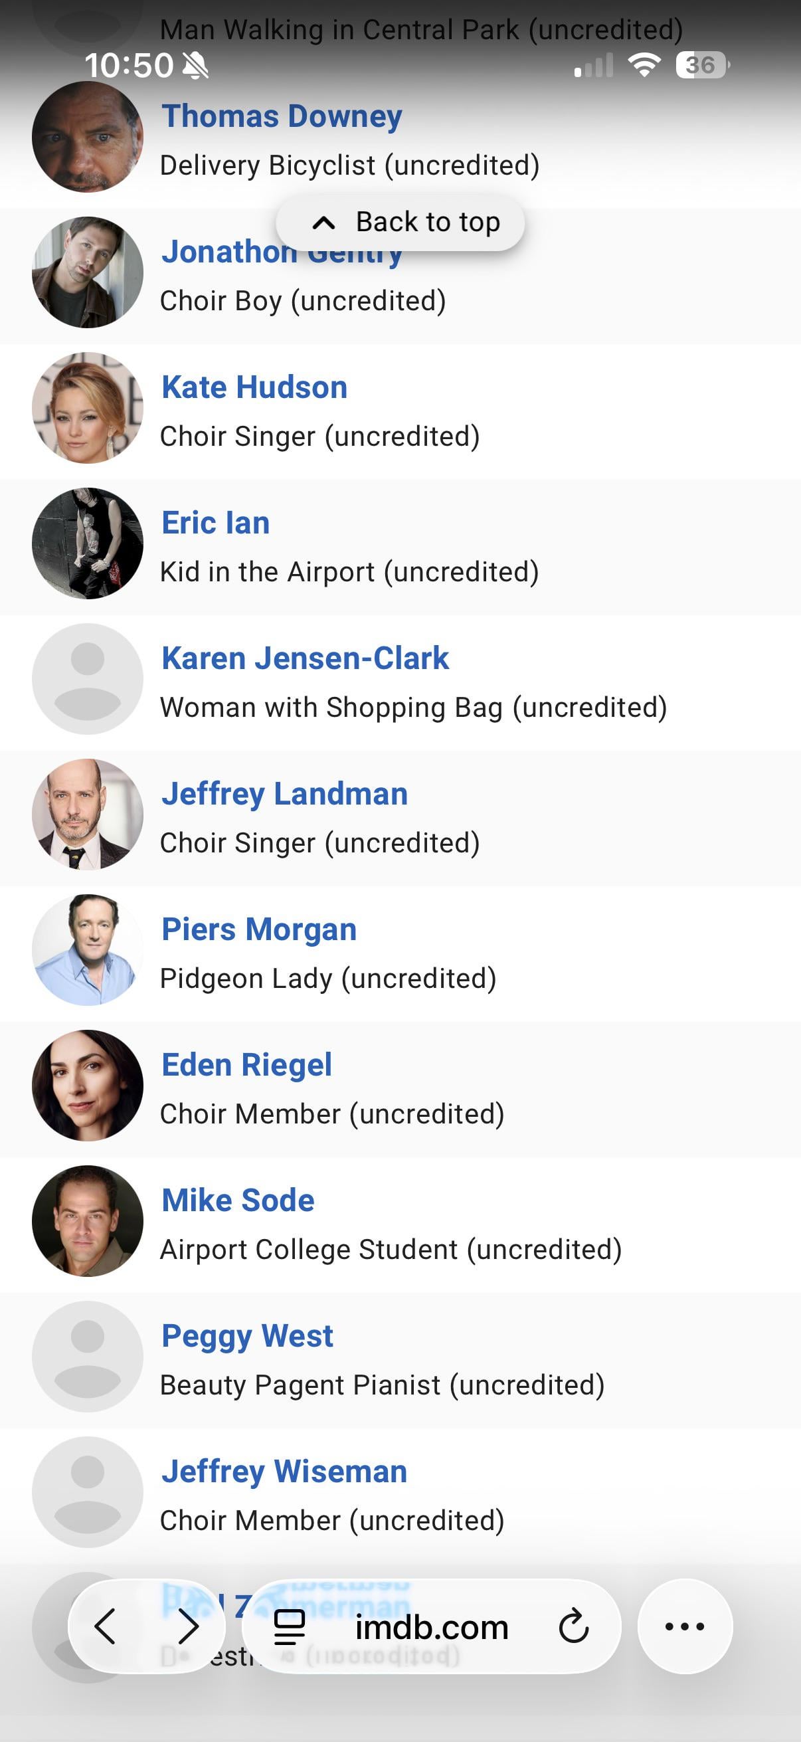Viewport: 801px width, 1742px height.
Task: Jump using the Back to top button
Action: (400, 223)
